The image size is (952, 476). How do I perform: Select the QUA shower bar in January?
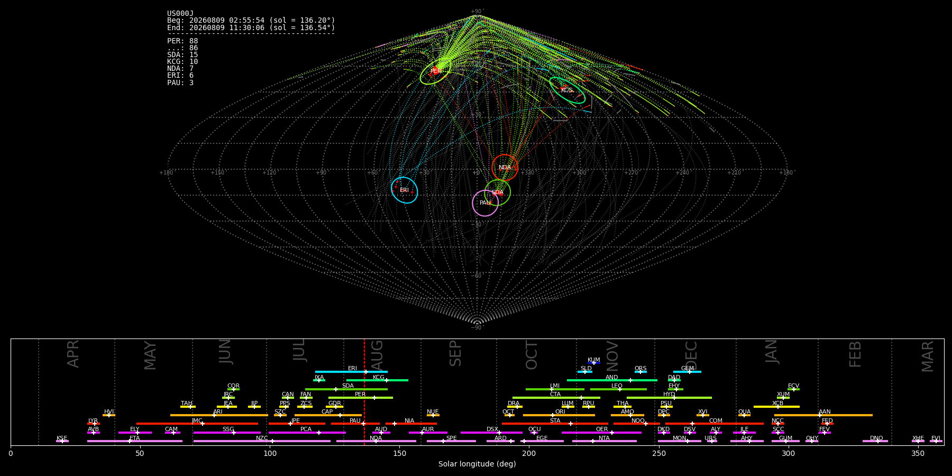pos(744,415)
